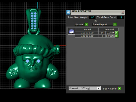The image size is (136, 102).
Task: Select the round diamond gem thumbnail
Action: coord(71,31)
